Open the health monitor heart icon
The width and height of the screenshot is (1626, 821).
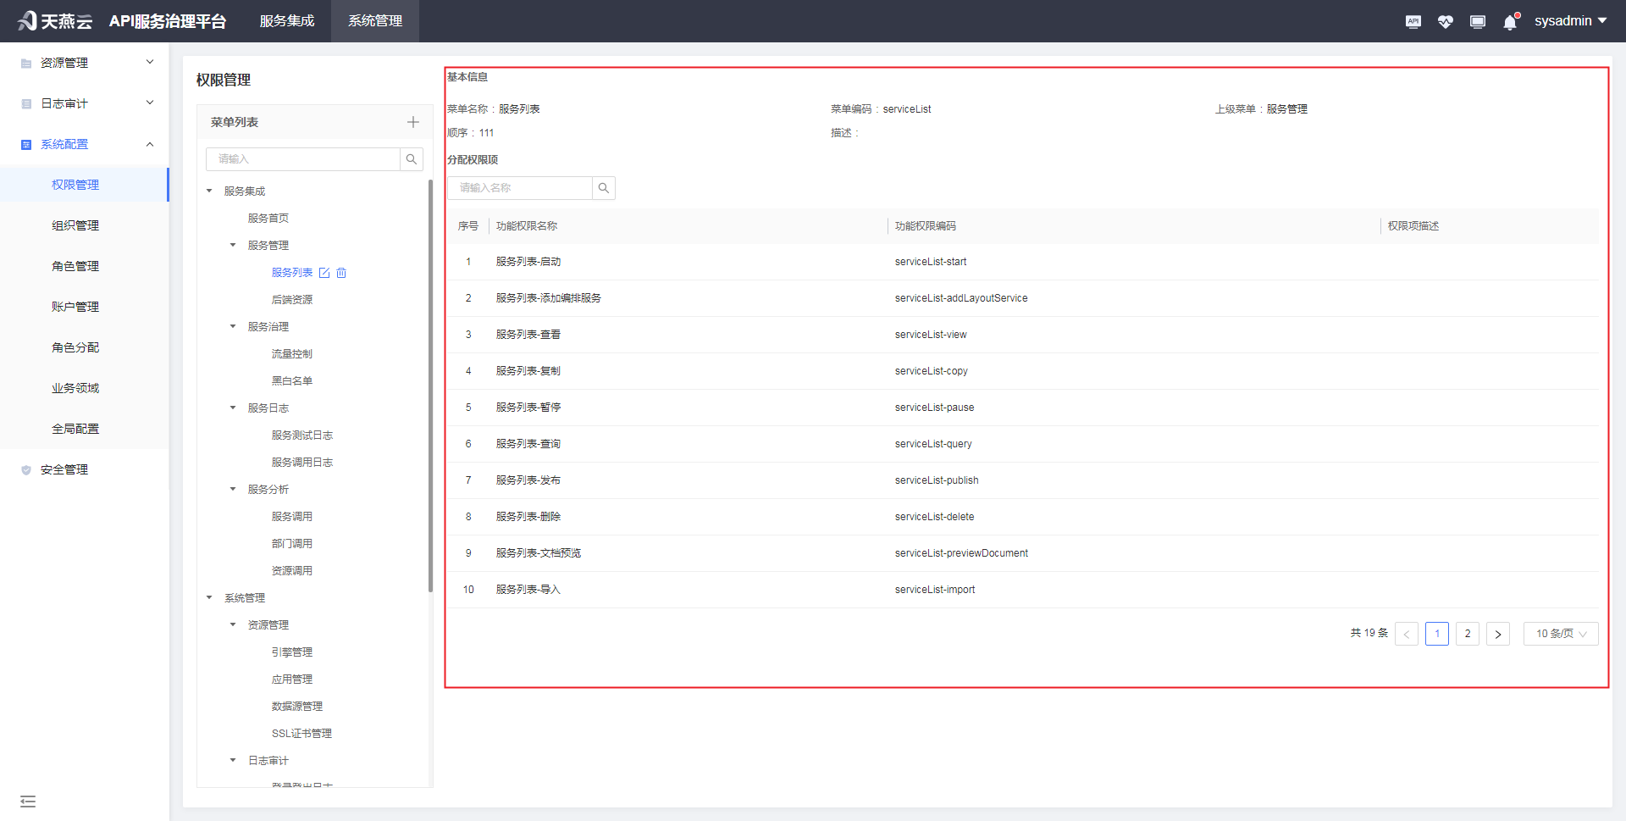pos(1445,22)
